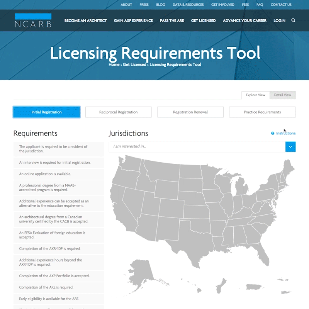This screenshot has height=309, width=309.
Task: Expand the jurisdictions dropdown arrow
Action: click(x=290, y=147)
